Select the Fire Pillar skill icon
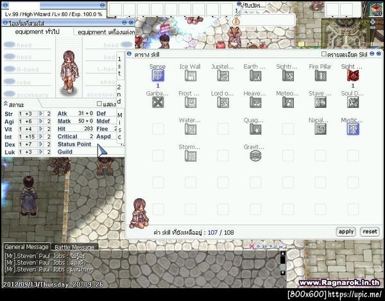Image resolution: width=385 pixels, height=301 pixels. pyautogui.click(x=320, y=75)
